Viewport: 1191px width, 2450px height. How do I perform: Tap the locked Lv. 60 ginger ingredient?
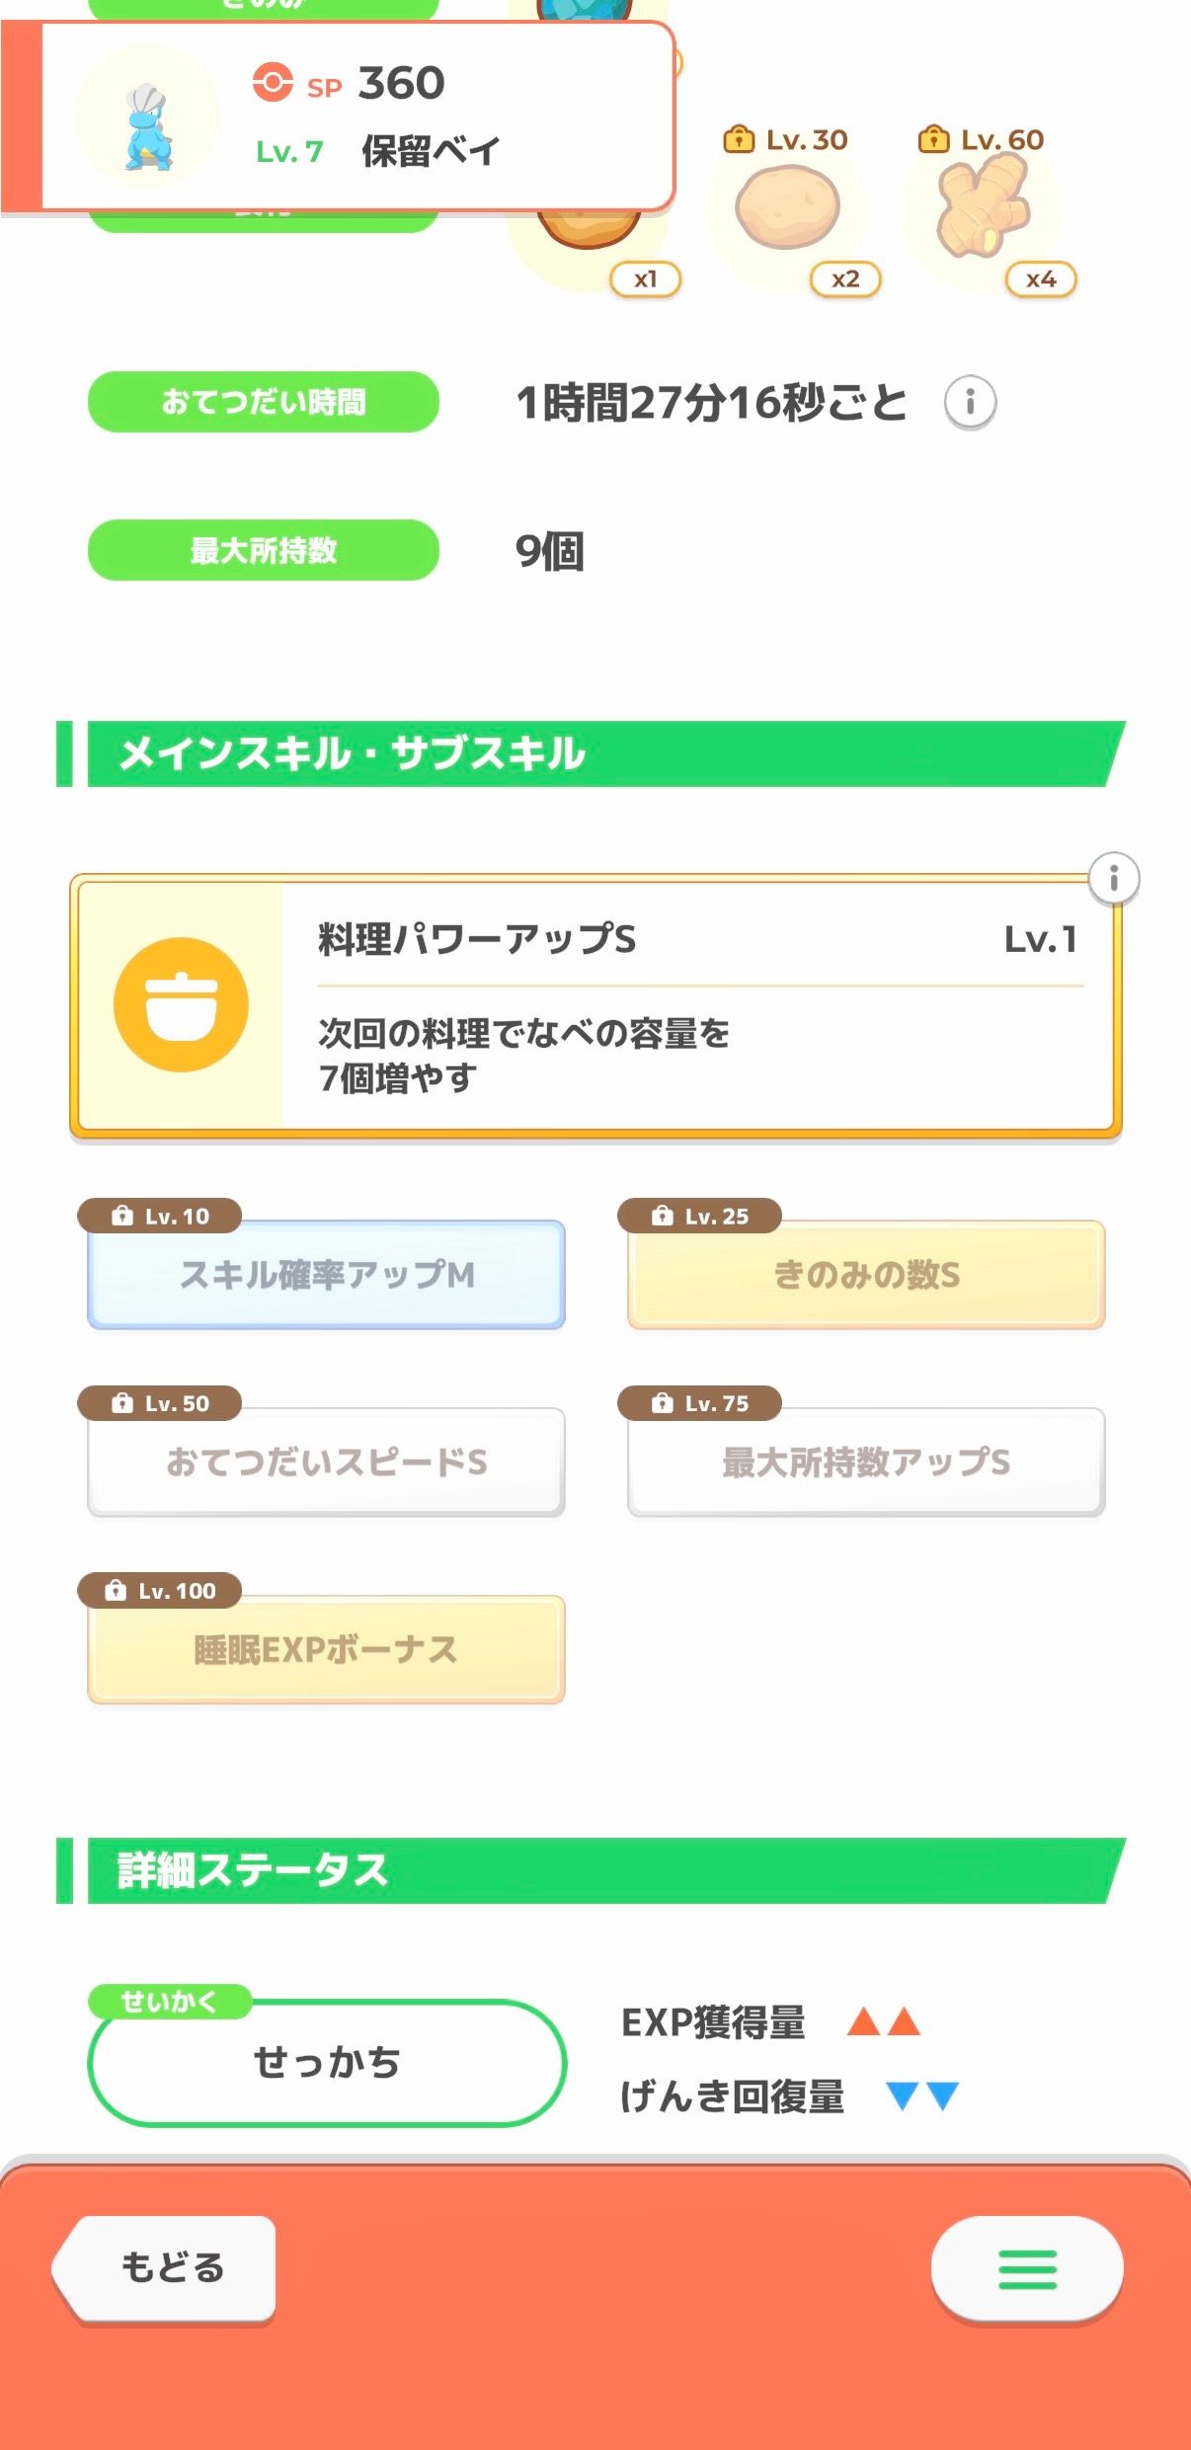983,208
